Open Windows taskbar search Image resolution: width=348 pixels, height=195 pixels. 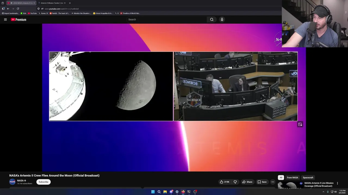(159, 192)
